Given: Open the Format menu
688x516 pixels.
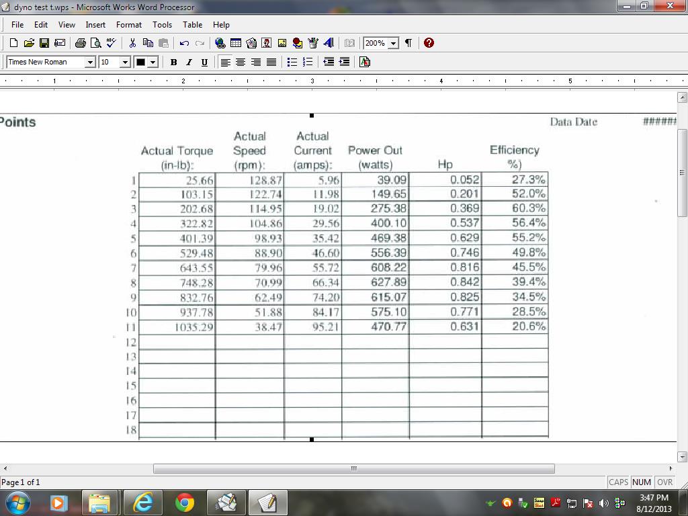Looking at the screenshot, I should coord(128,24).
